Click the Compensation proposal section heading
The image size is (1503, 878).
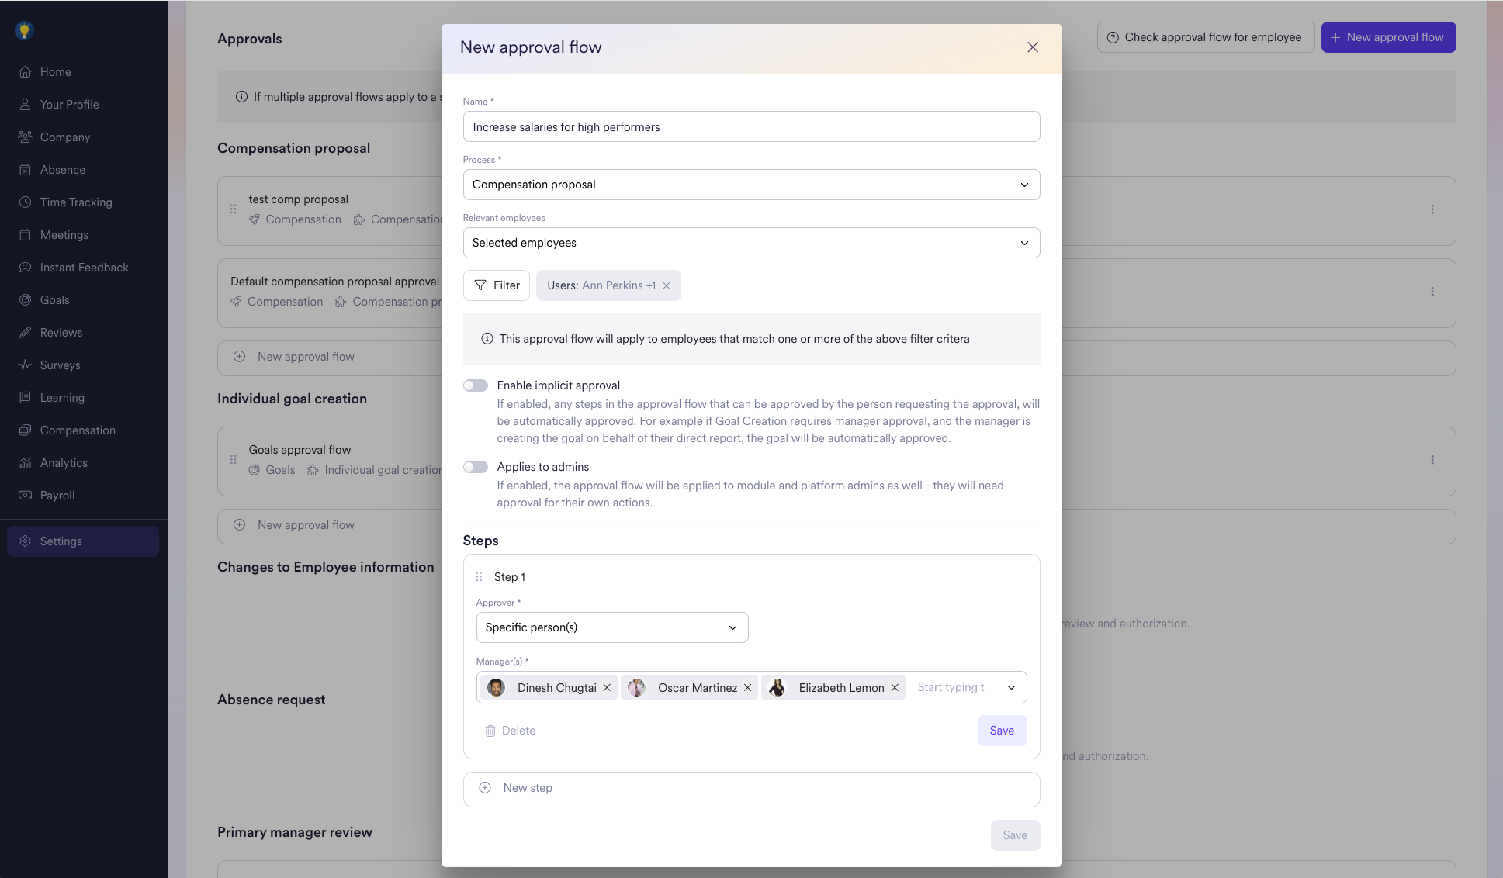(293, 148)
